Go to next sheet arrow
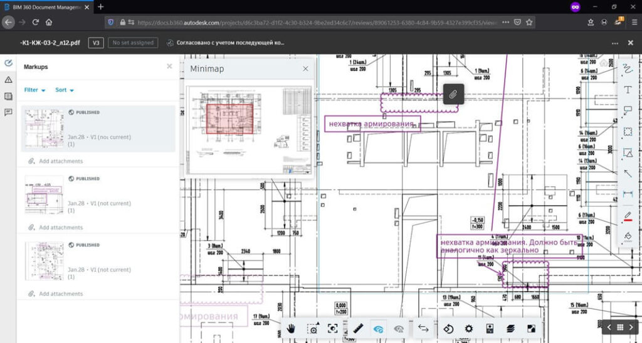 pyautogui.click(x=631, y=327)
